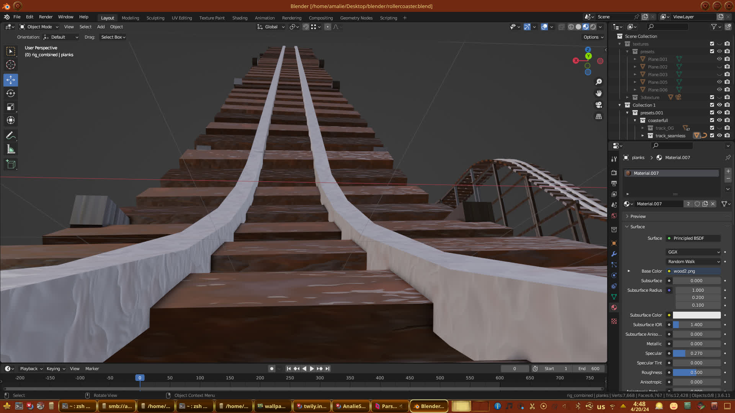The image size is (735, 413).
Task: Select the Scale tool
Action: (11, 107)
